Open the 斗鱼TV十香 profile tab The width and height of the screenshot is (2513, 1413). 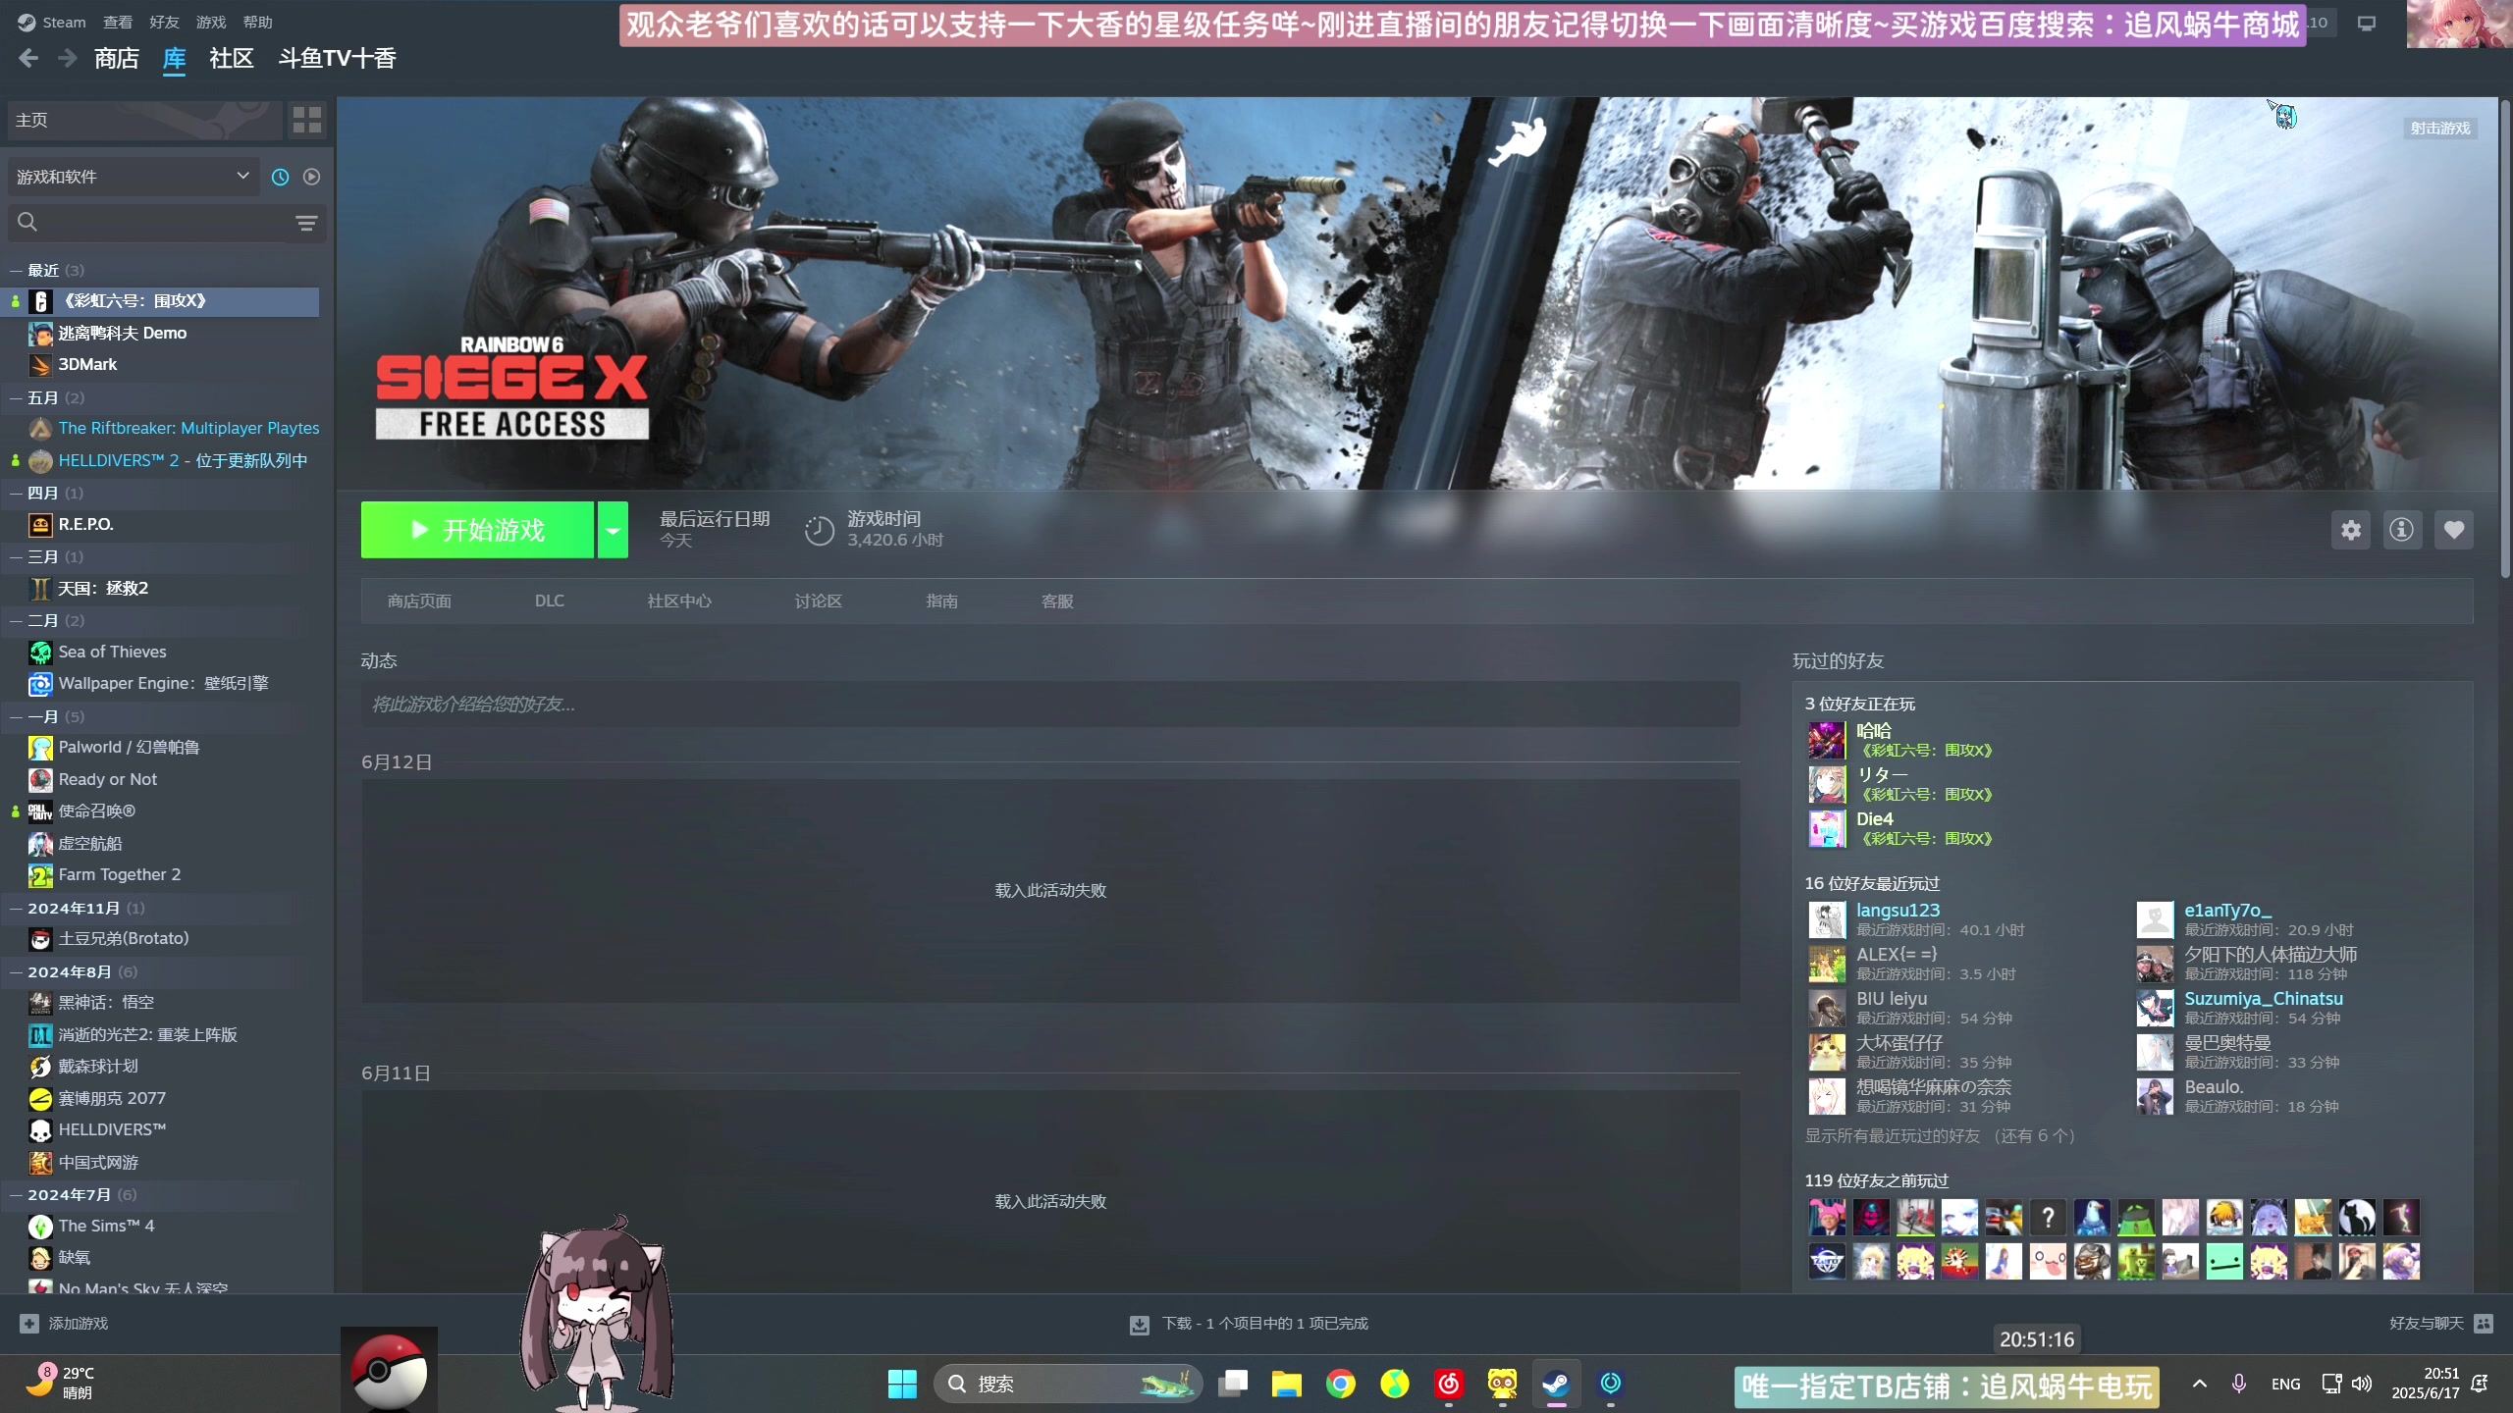click(337, 59)
